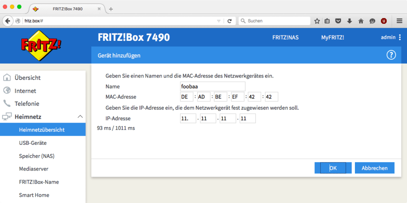Click the third IP-Adresse octet field
407x203 pixels.
coord(228,119)
